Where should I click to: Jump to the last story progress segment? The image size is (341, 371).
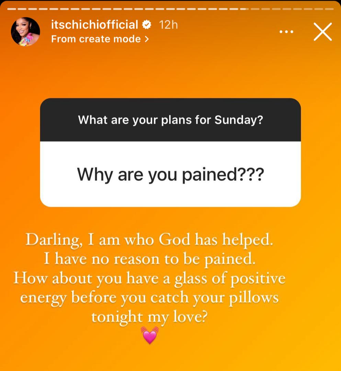click(329, 9)
